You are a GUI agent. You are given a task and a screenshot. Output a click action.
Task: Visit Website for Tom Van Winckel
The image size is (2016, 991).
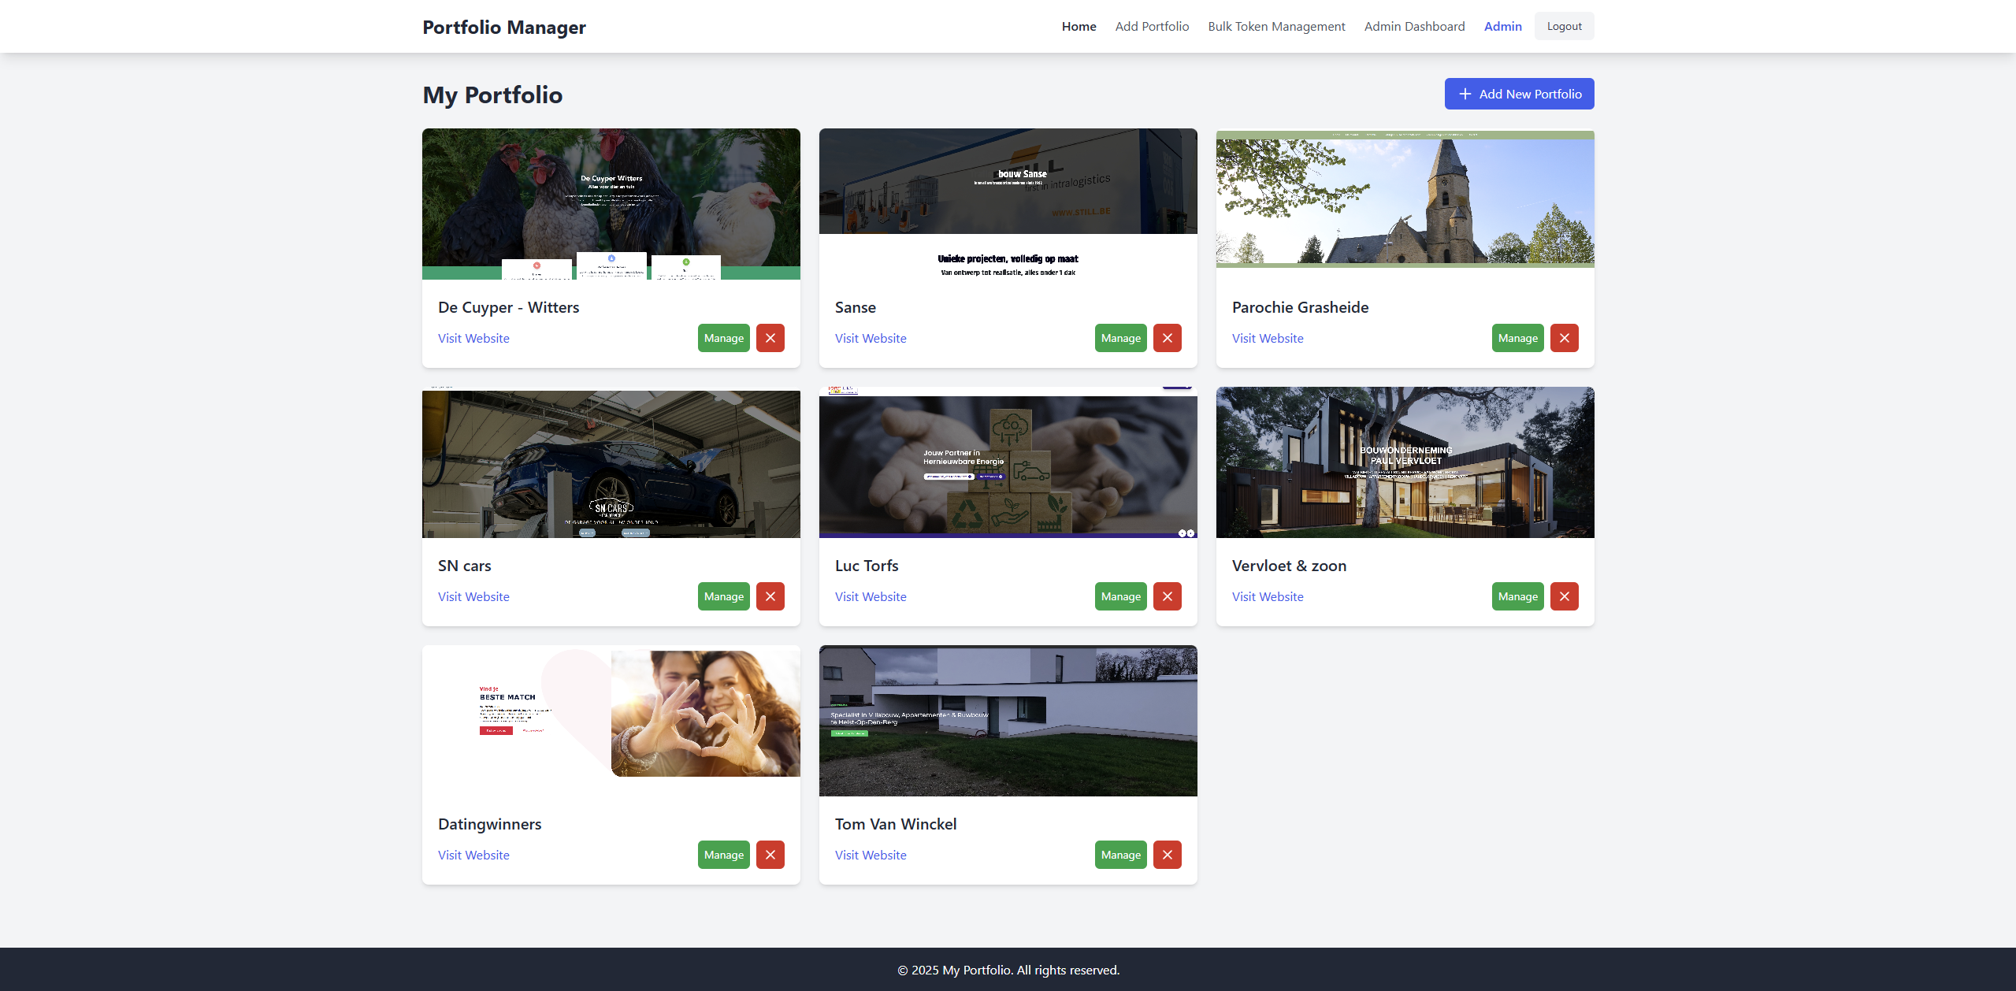(x=871, y=855)
